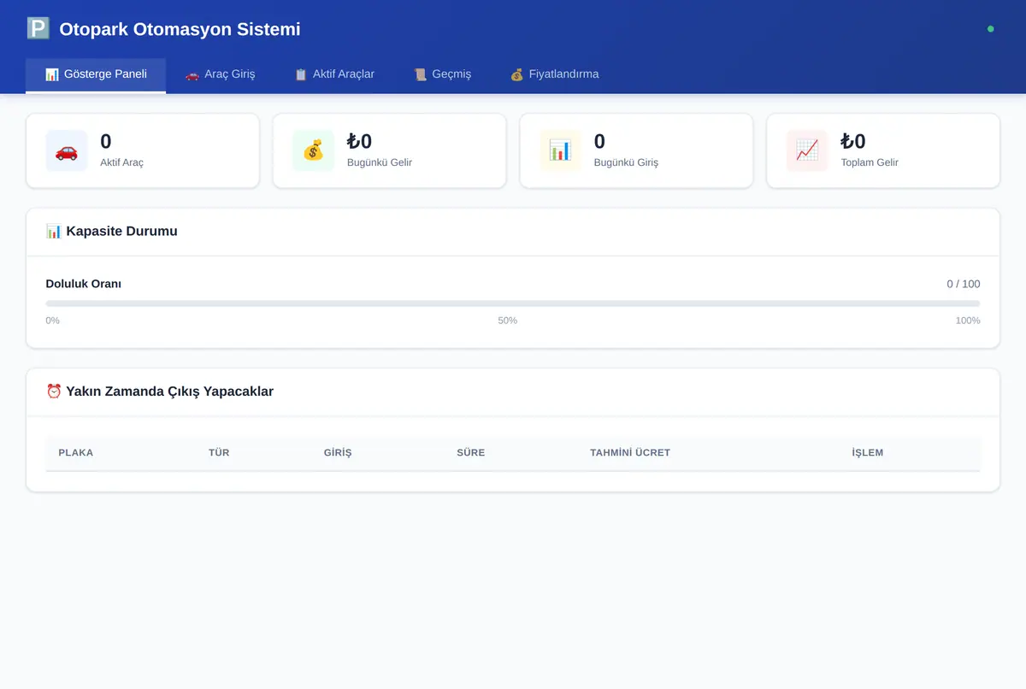Click the Kapasite Durumu heading
The width and height of the screenshot is (1026, 689).
click(x=121, y=232)
